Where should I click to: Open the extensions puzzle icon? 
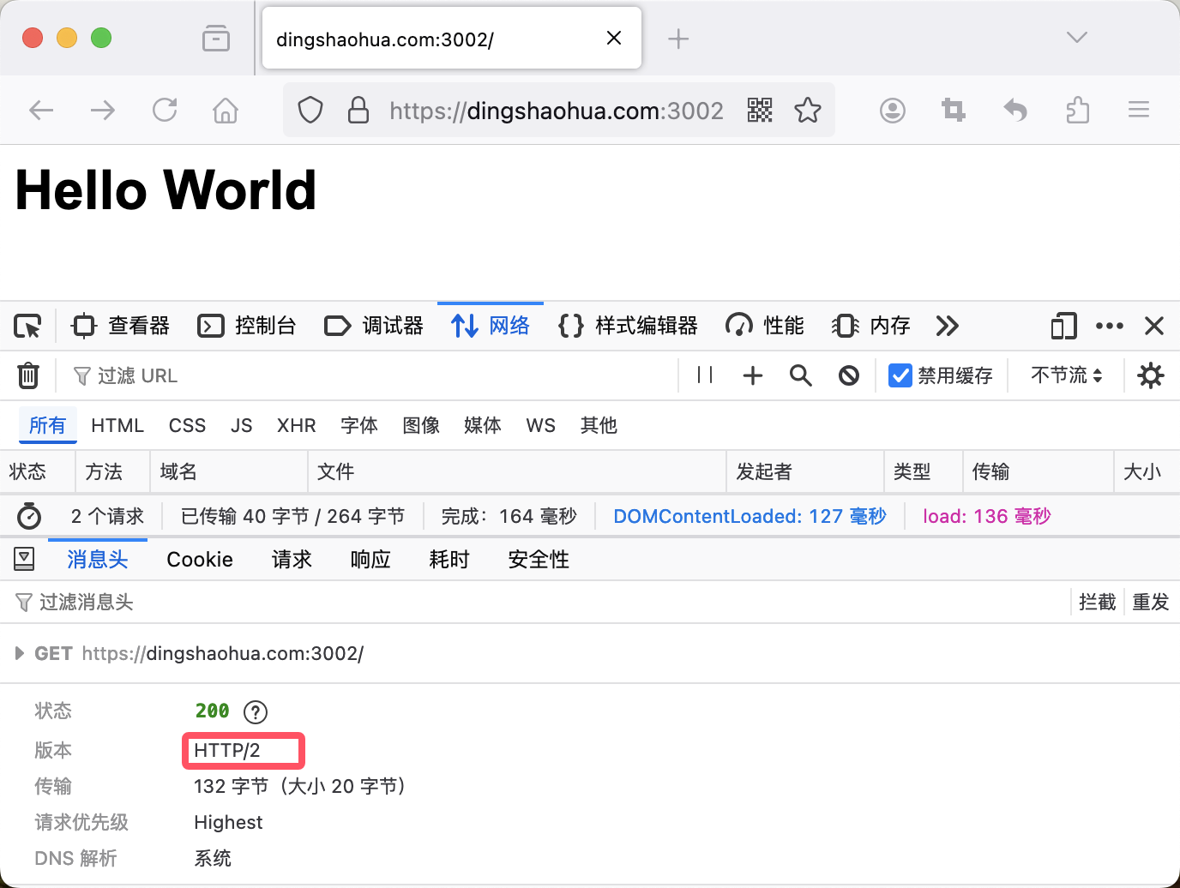pyautogui.click(x=1078, y=110)
